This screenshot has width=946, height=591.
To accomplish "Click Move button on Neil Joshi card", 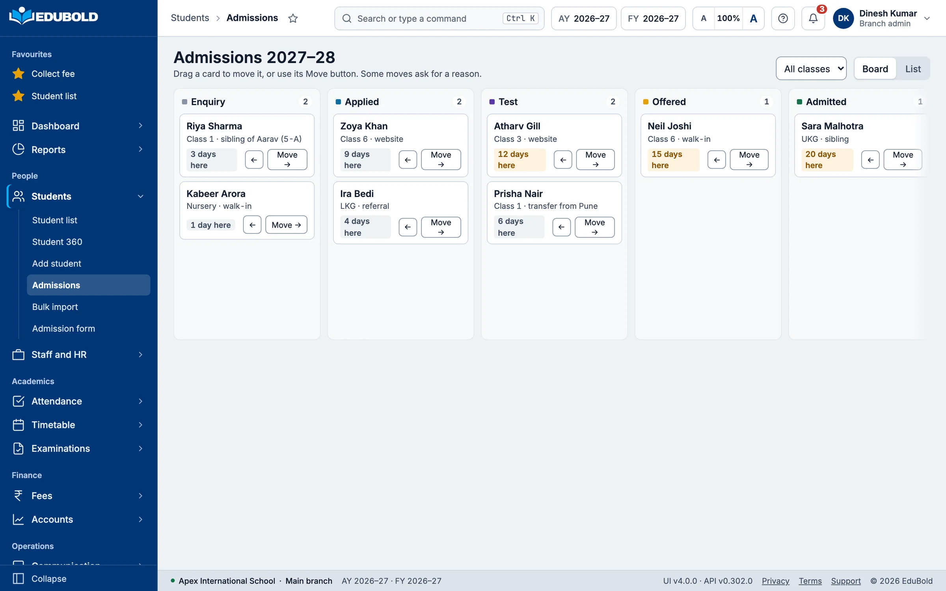I will [x=749, y=160].
